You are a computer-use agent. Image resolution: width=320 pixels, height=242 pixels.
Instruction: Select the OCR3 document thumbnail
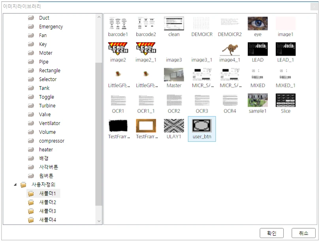pos(202,100)
